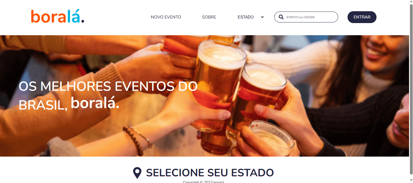Click the ENTRAR login button

click(362, 17)
